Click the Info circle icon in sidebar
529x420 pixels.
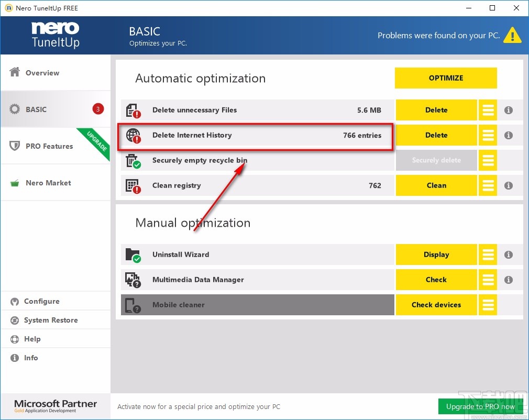pos(15,358)
